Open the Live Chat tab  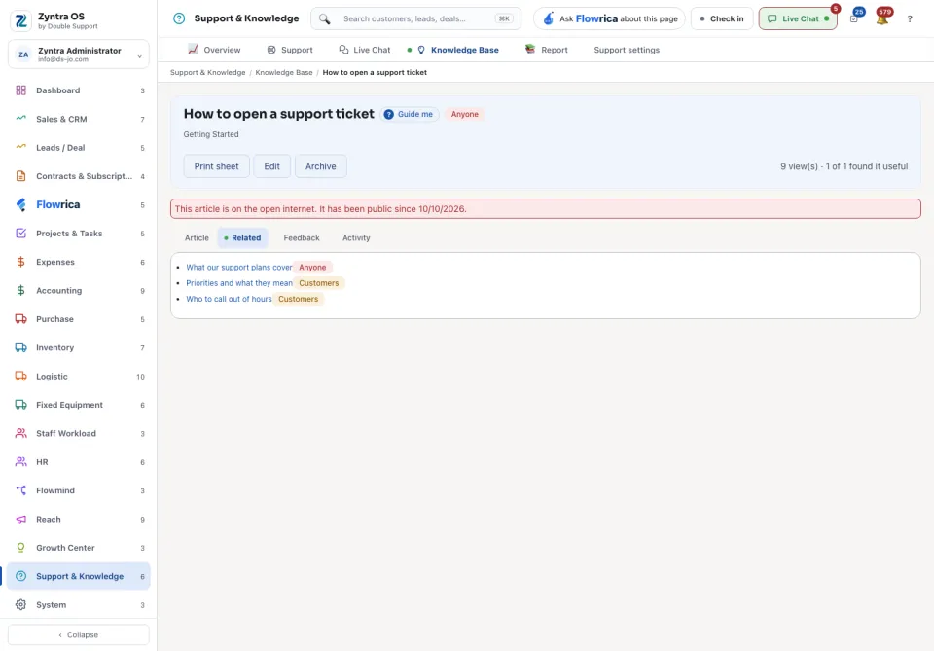pos(364,50)
